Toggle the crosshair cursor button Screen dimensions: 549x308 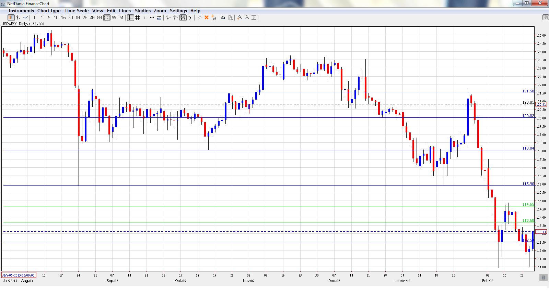click(130, 17)
